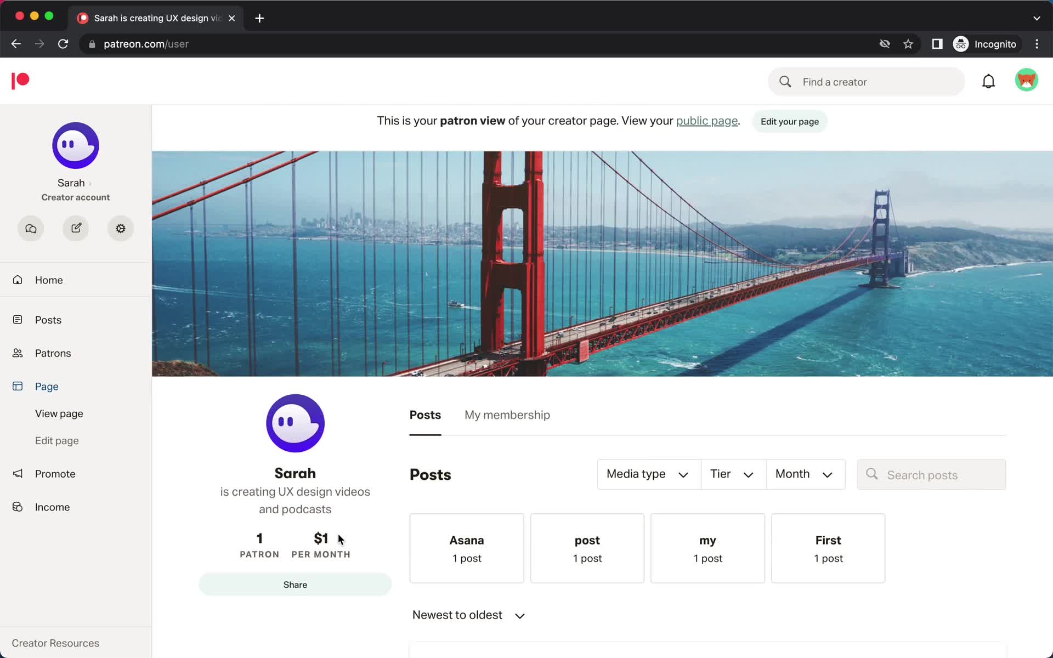Image resolution: width=1053 pixels, height=658 pixels.
Task: Open the Tier filter dropdown
Action: coord(733,474)
